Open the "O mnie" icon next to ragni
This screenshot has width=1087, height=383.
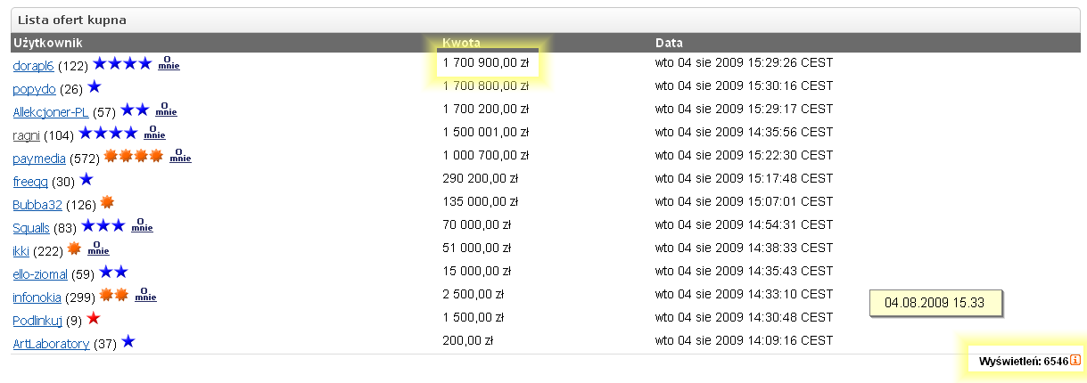(154, 134)
